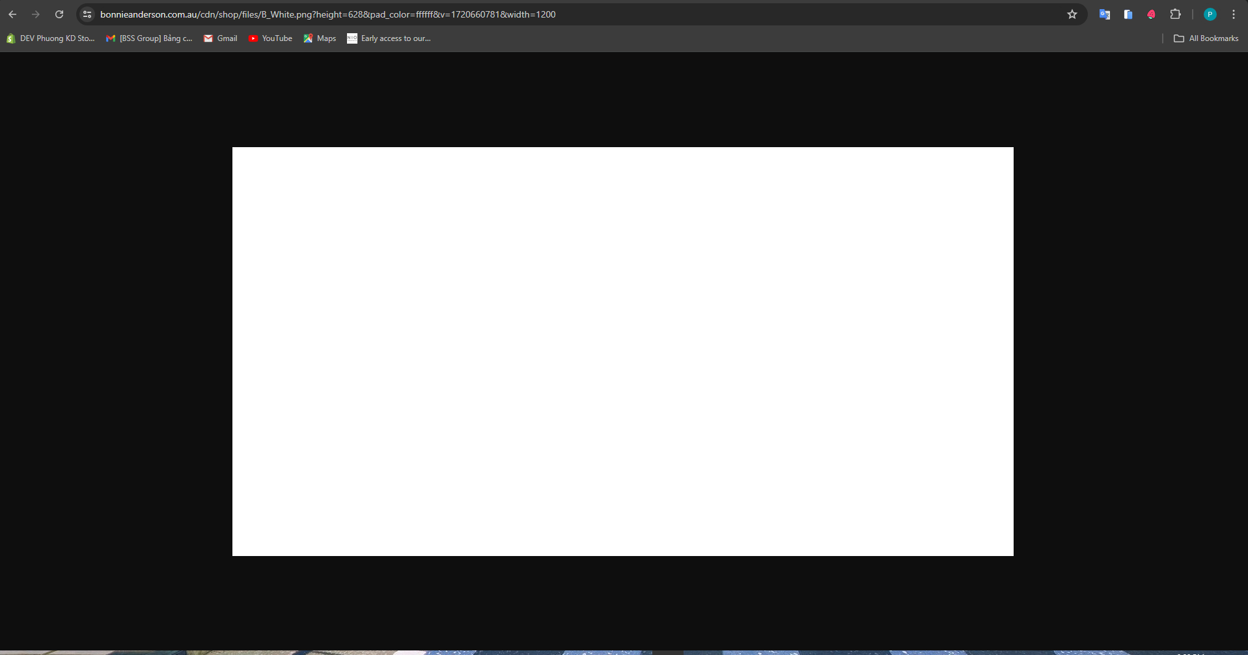Open the blue overlapping pages extension
Viewport: 1248px width, 655px height.
[x=1128, y=14]
